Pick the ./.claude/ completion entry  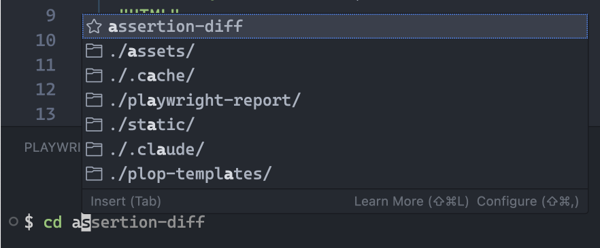click(x=335, y=149)
